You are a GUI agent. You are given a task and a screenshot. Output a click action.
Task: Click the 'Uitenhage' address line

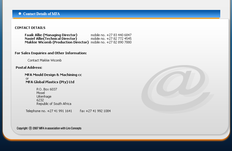[x=44, y=96]
